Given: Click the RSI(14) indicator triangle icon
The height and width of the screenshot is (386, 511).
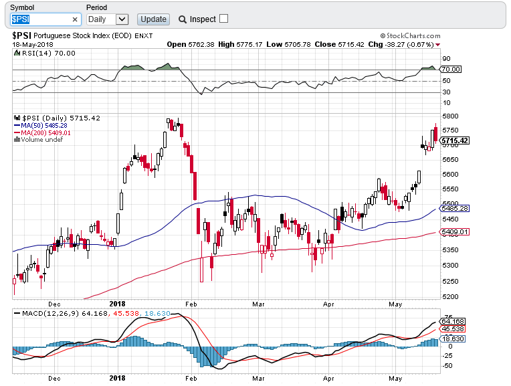Looking at the screenshot, I should tap(17, 53).
